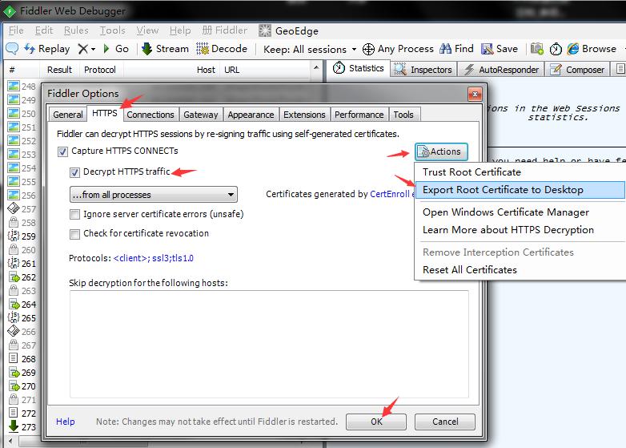Select the Performance options tab

click(359, 115)
